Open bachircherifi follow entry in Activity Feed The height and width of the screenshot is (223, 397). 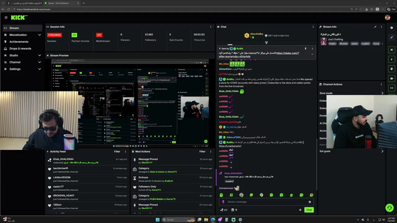click(x=88, y=170)
